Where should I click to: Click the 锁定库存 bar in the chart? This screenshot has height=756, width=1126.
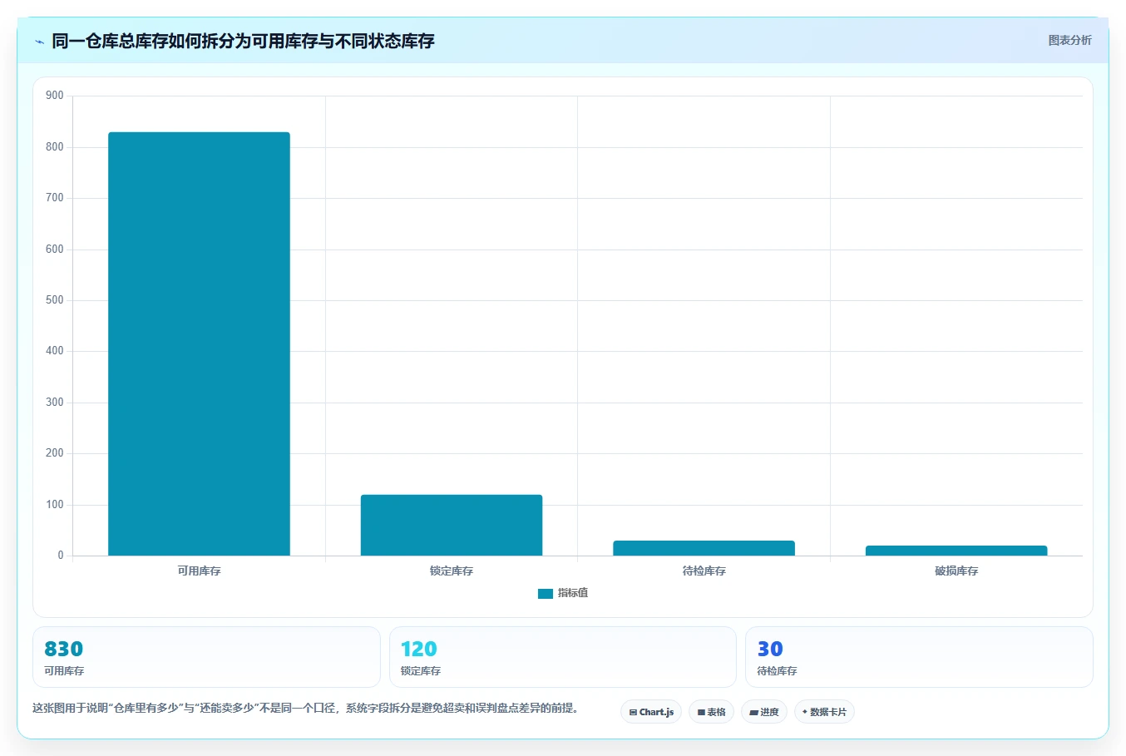tap(452, 525)
